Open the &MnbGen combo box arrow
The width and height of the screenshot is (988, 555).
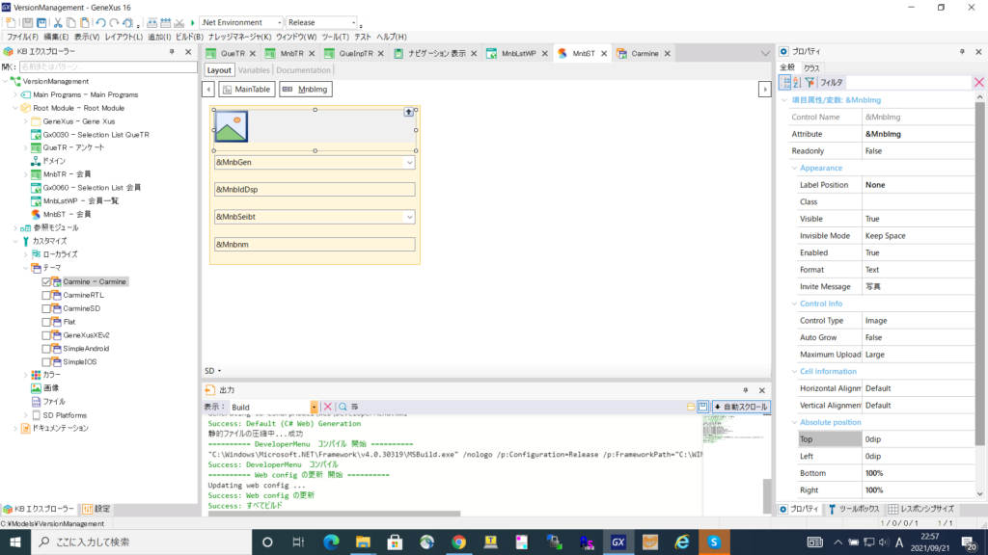[409, 162]
